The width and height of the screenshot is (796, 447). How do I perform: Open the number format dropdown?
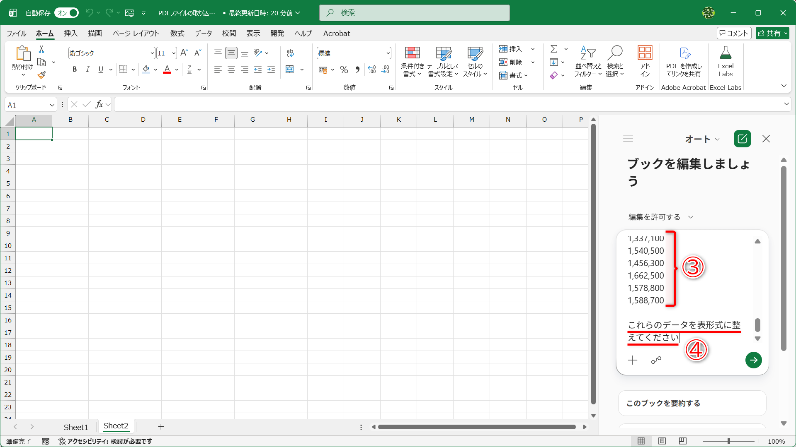[388, 53]
